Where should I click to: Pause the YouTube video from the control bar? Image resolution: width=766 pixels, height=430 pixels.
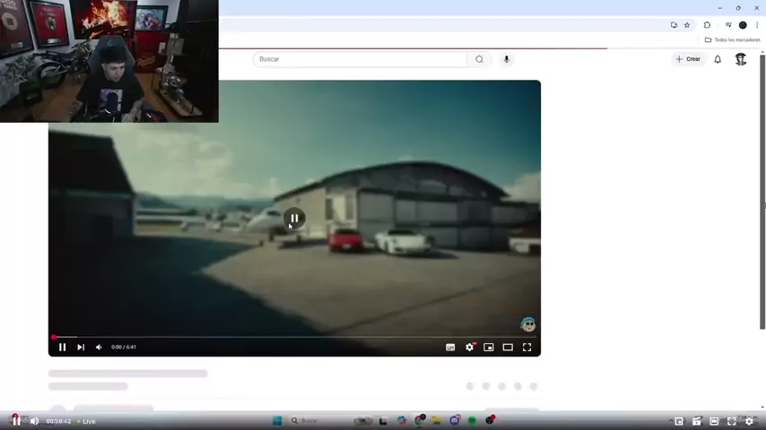62,347
